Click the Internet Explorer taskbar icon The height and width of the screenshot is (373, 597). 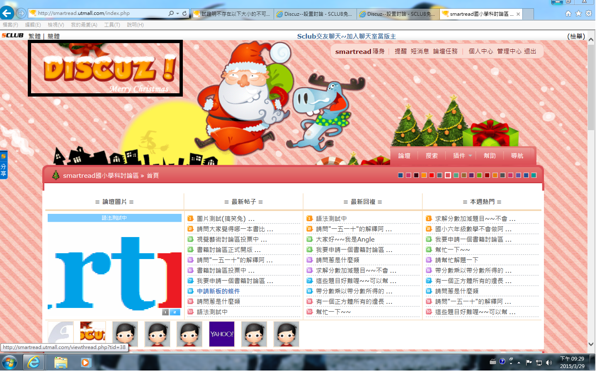click(x=34, y=363)
